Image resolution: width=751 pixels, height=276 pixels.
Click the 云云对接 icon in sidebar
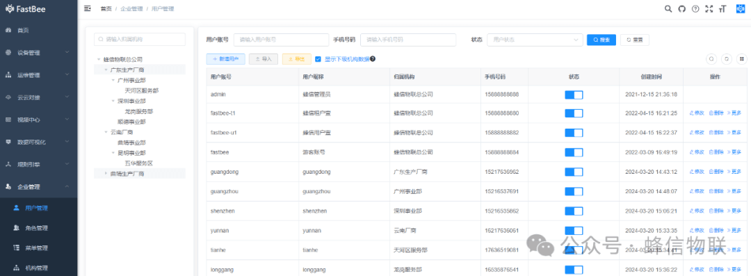tap(8, 97)
